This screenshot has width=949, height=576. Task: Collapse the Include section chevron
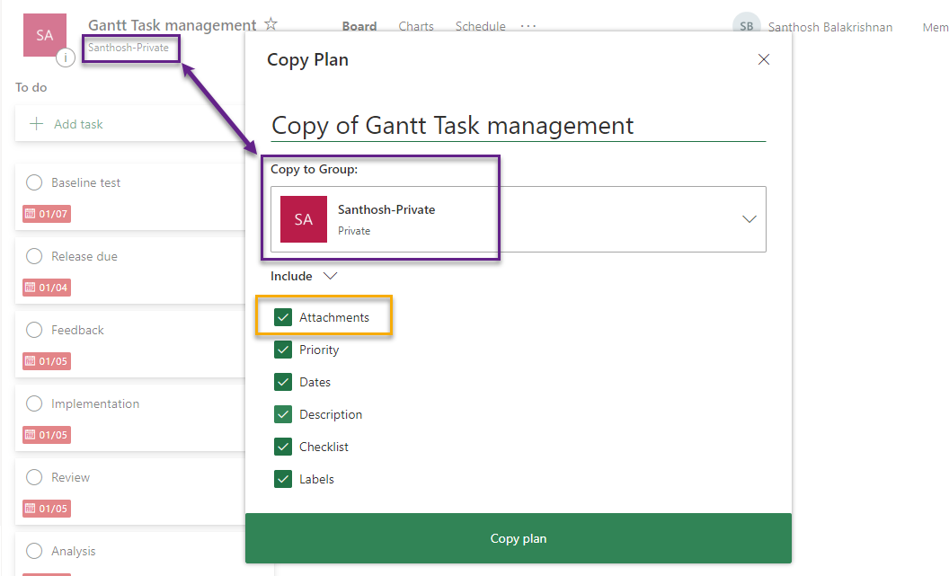[x=330, y=276]
